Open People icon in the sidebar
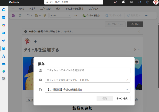The height and width of the screenshot is (112, 159). pos(4,33)
